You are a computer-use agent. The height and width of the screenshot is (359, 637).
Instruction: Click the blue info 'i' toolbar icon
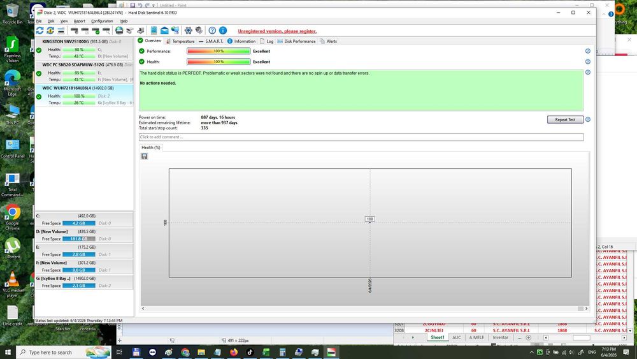click(x=223, y=31)
